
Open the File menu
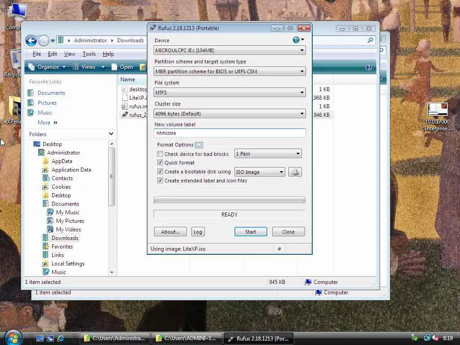(37, 54)
